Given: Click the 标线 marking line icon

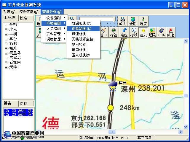Looking at the screenshot, I should click(x=134, y=32).
